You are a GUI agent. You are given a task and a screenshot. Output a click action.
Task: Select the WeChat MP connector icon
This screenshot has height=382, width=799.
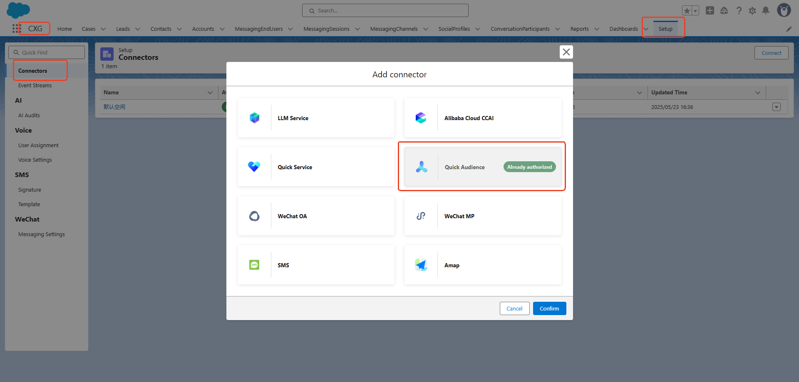421,216
